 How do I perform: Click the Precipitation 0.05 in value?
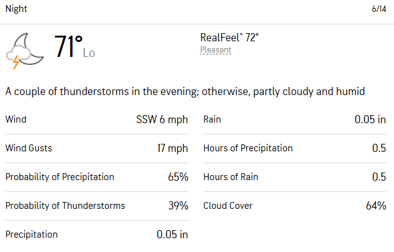click(x=172, y=234)
